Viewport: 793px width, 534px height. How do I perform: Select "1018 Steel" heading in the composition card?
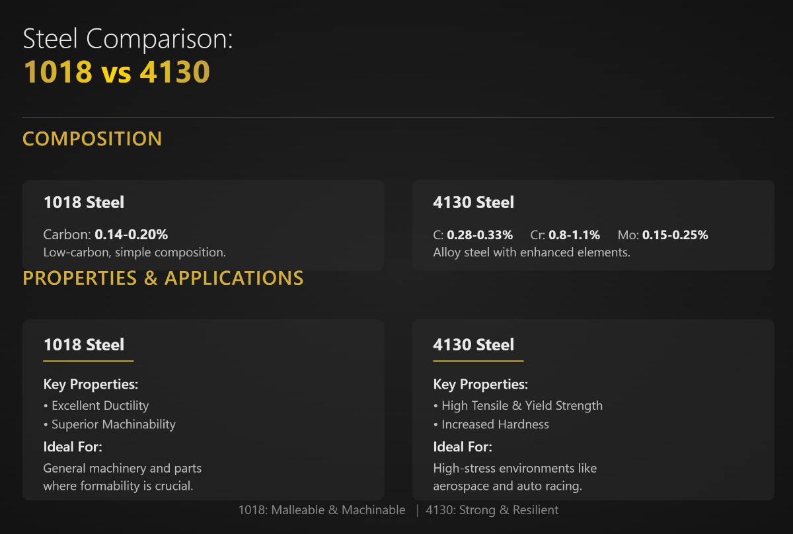83,203
